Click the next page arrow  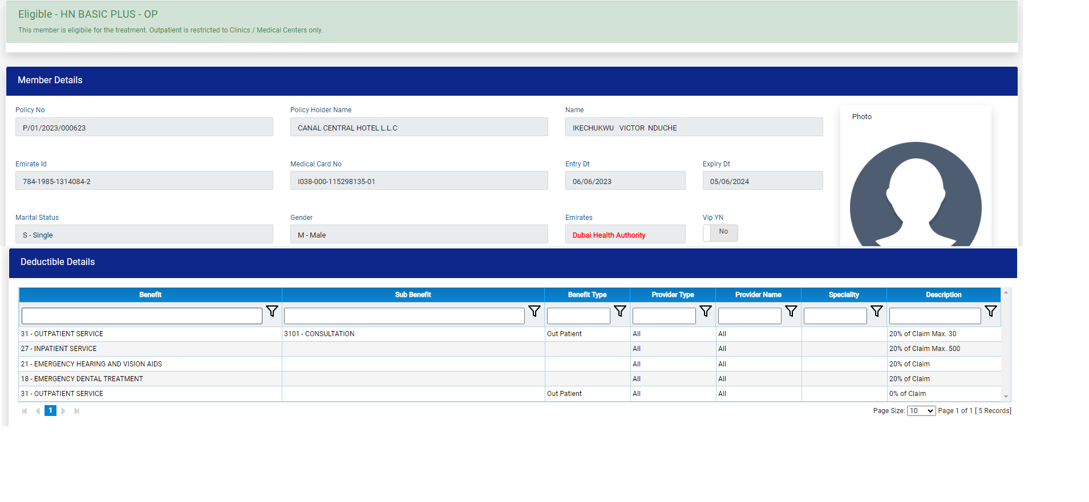pos(63,411)
